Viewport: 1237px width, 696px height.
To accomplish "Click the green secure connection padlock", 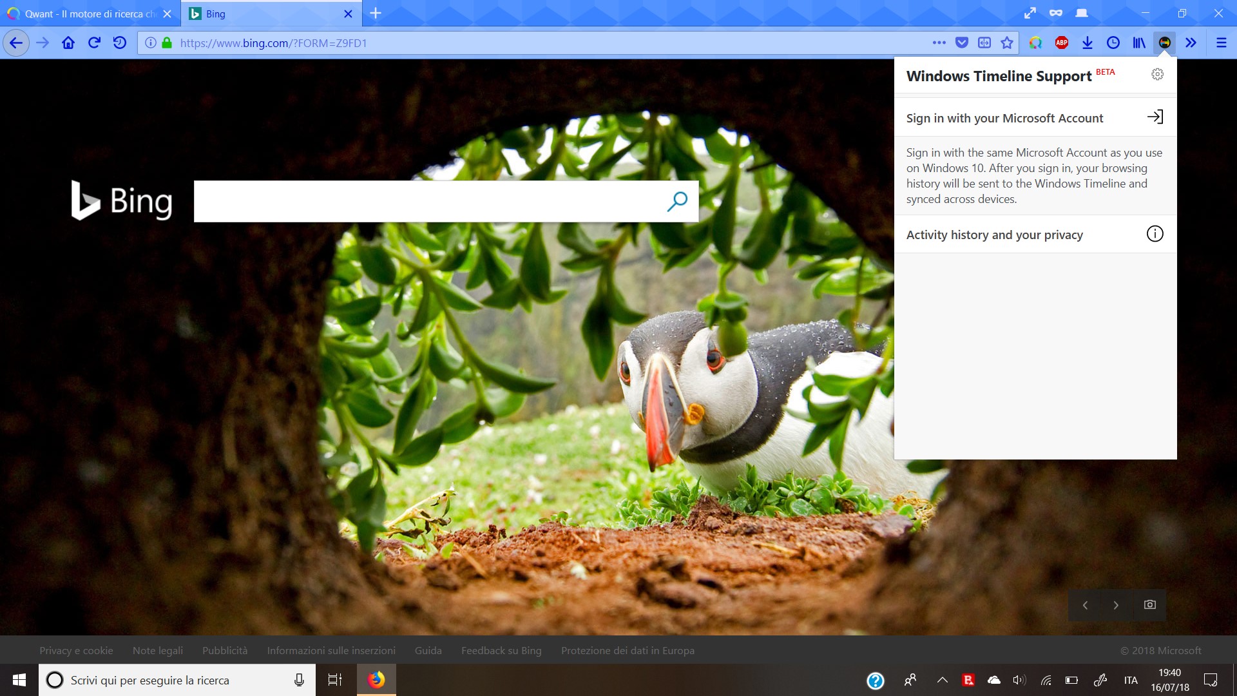I will (x=167, y=43).
